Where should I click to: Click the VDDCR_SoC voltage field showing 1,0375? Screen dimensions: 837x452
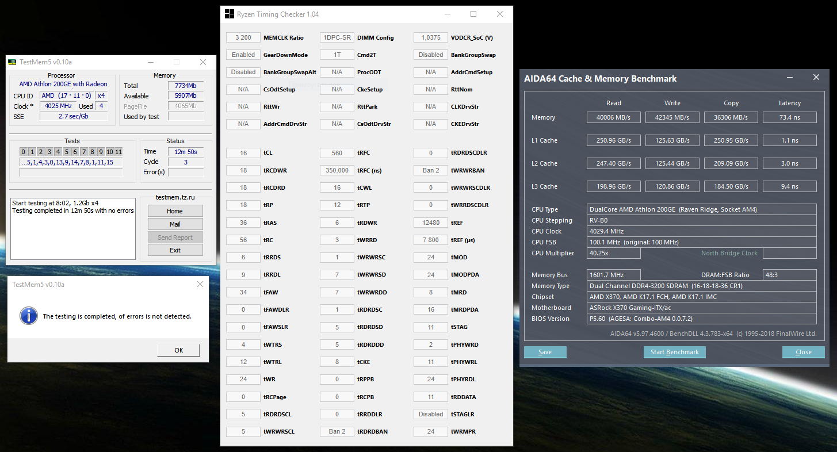click(x=431, y=37)
